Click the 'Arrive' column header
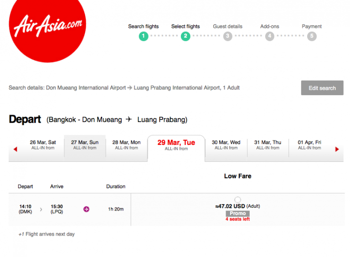350x257 pixels. 57,186
